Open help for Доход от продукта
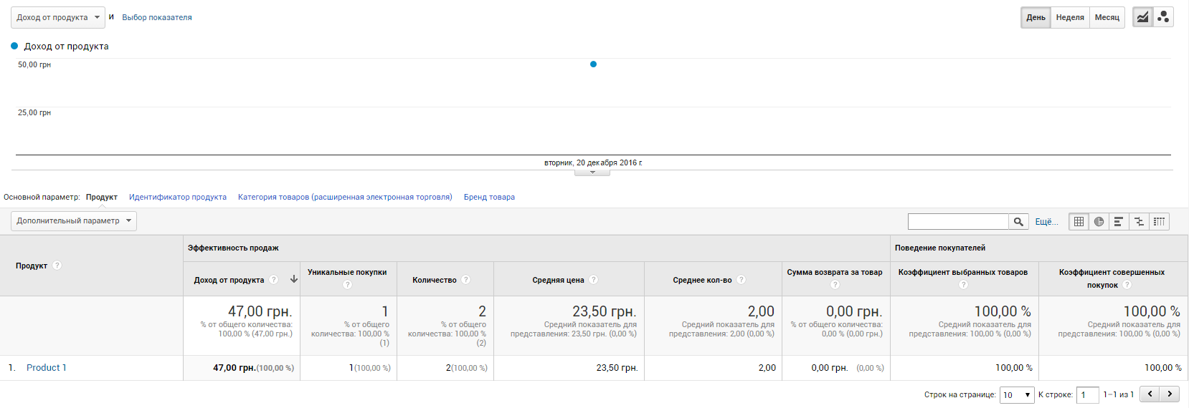The image size is (1189, 408). point(274,280)
